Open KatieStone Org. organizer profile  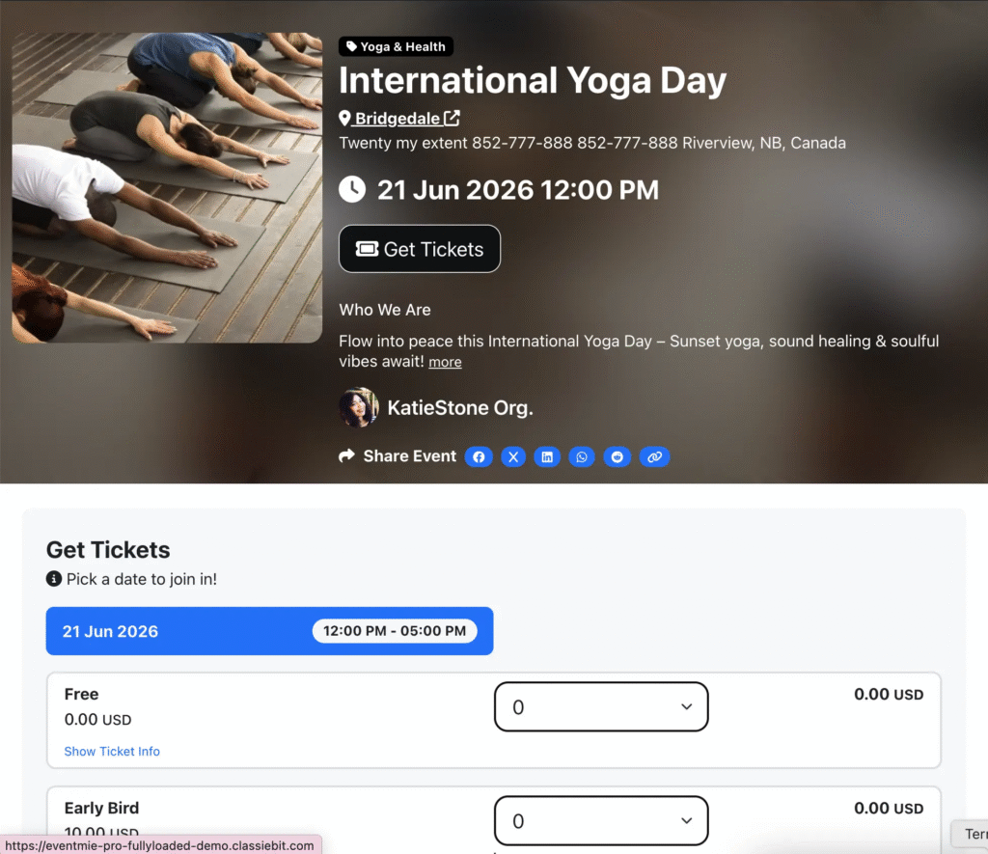tap(459, 408)
